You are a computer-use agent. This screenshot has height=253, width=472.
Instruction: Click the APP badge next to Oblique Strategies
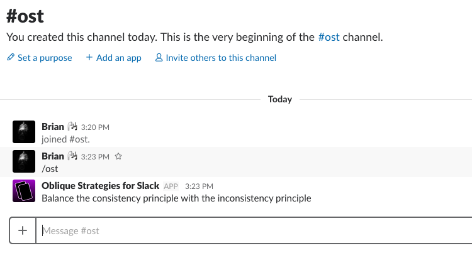(171, 186)
